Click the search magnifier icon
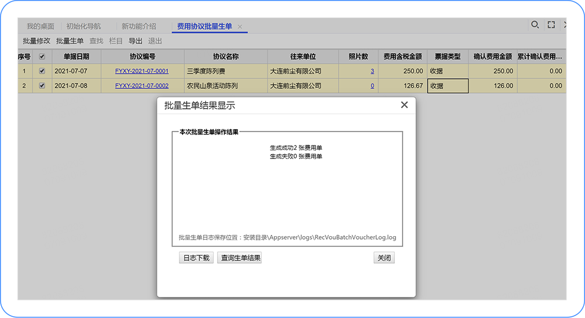Image resolution: width=585 pixels, height=318 pixels. [x=535, y=25]
